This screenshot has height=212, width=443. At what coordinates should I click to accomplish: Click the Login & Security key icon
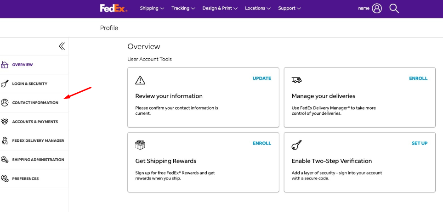(5, 84)
